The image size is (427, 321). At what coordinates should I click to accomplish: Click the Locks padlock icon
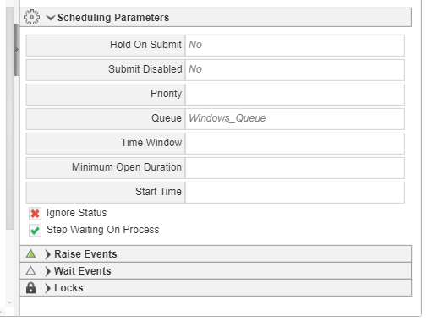pyautogui.click(x=30, y=288)
